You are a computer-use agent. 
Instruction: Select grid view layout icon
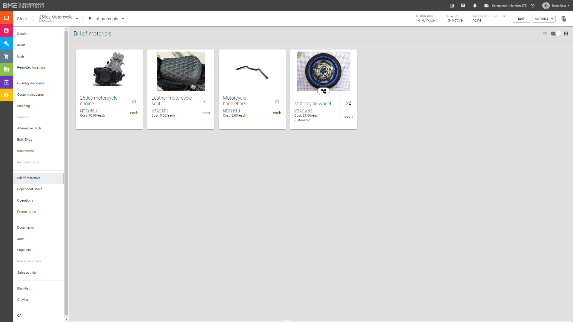click(566, 34)
